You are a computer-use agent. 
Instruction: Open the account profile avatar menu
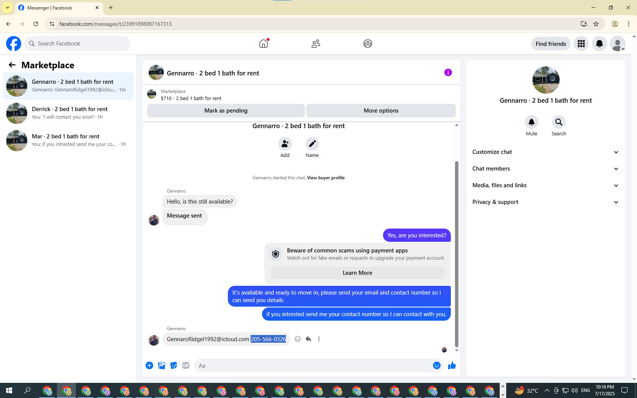coord(618,44)
